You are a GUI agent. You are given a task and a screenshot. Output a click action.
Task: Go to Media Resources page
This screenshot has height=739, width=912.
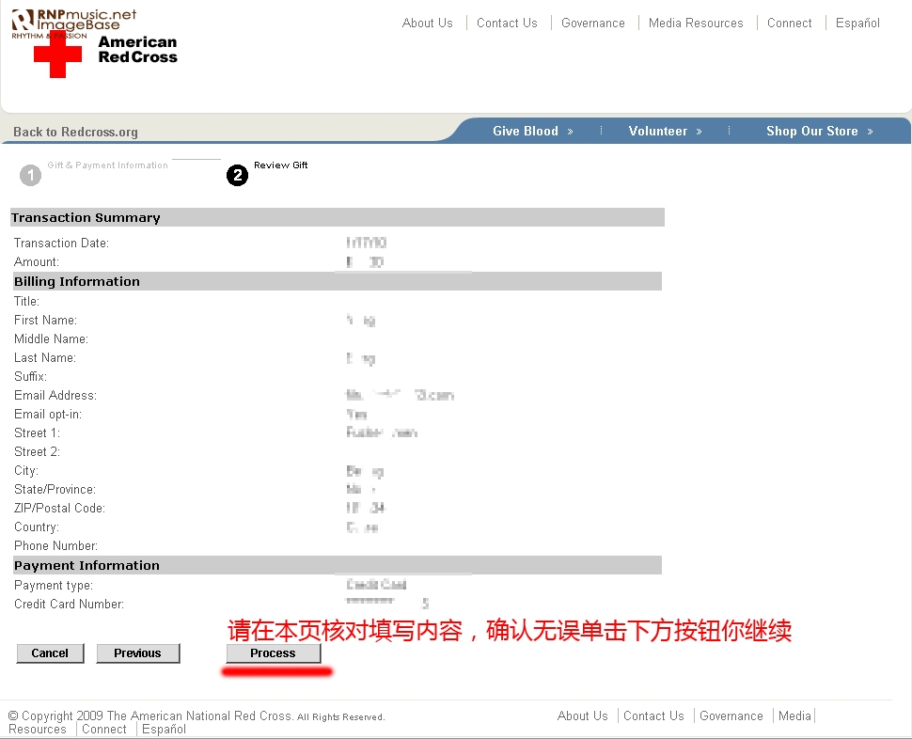[696, 23]
